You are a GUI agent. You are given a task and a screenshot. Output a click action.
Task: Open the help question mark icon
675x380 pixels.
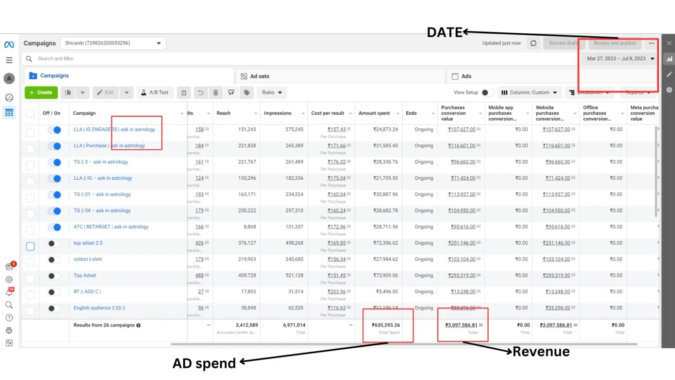pos(9,318)
